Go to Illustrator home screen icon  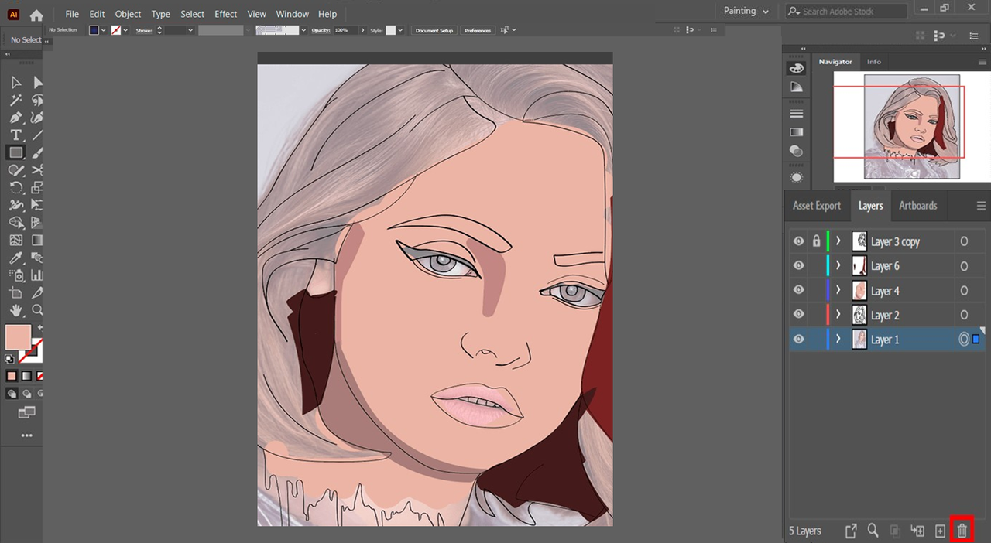pos(36,15)
